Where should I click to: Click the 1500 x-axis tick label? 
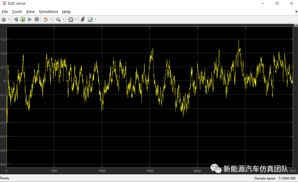pyautogui.click(x=150, y=171)
